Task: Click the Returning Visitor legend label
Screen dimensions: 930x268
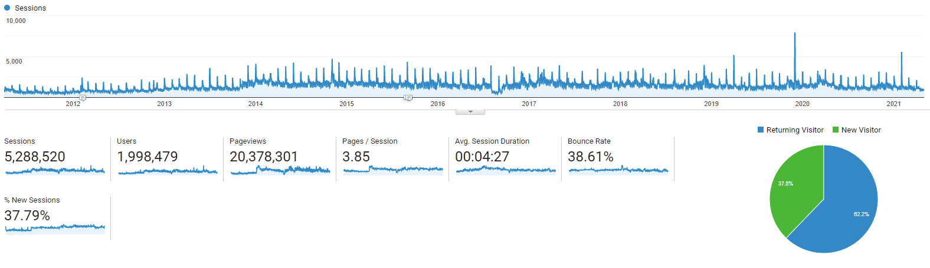Action: [x=794, y=130]
